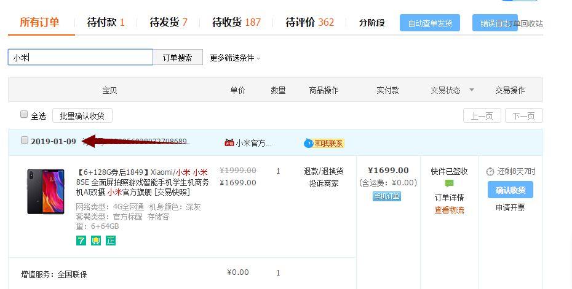Open the Xiaomi 8SE phone thumbnail
The image size is (572, 289).
[46, 191]
